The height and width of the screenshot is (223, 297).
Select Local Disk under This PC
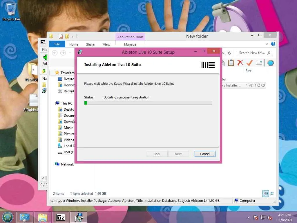(x=66, y=146)
